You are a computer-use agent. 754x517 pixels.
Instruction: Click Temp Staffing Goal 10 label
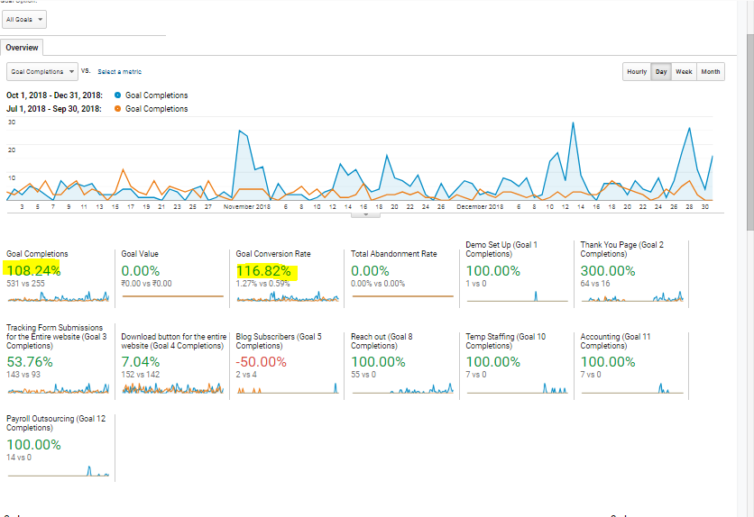point(505,340)
